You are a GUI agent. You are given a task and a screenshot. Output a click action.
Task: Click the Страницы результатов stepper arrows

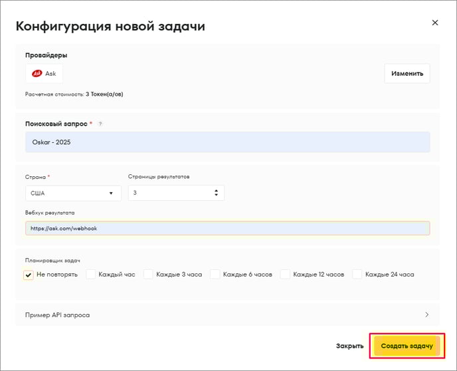(x=216, y=193)
